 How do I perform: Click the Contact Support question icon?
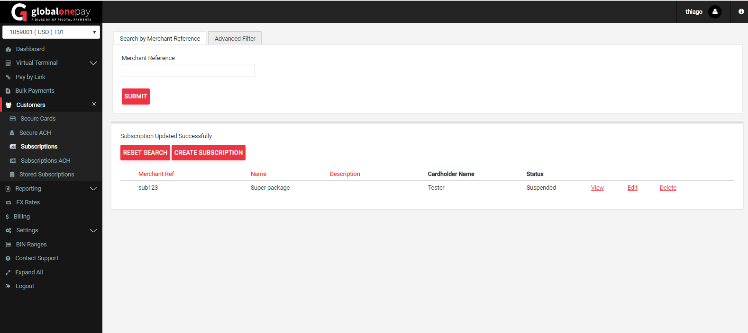[x=8, y=258]
